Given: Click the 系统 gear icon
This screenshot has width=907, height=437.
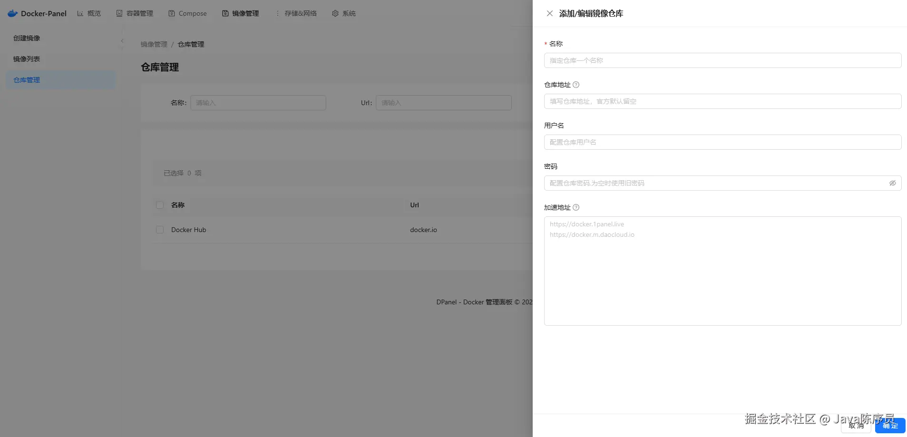Looking at the screenshot, I should 335,13.
